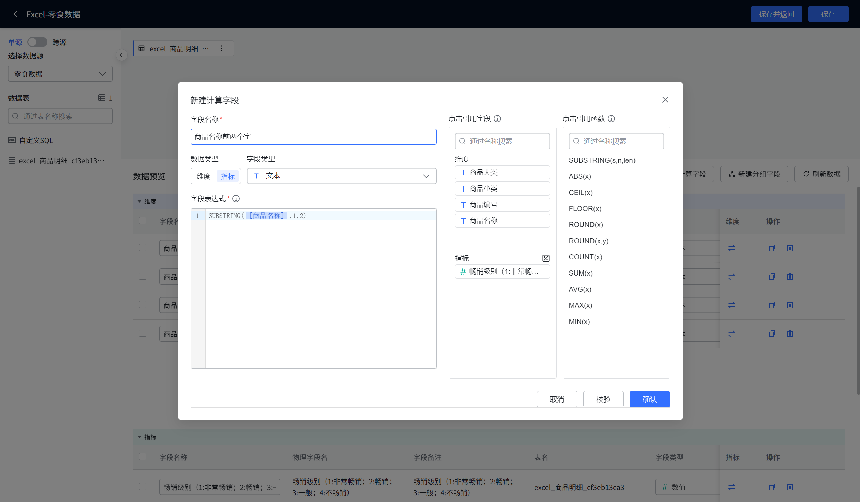
Task: Click the copy icon in the 畅销级别 row
Action: [772, 487]
